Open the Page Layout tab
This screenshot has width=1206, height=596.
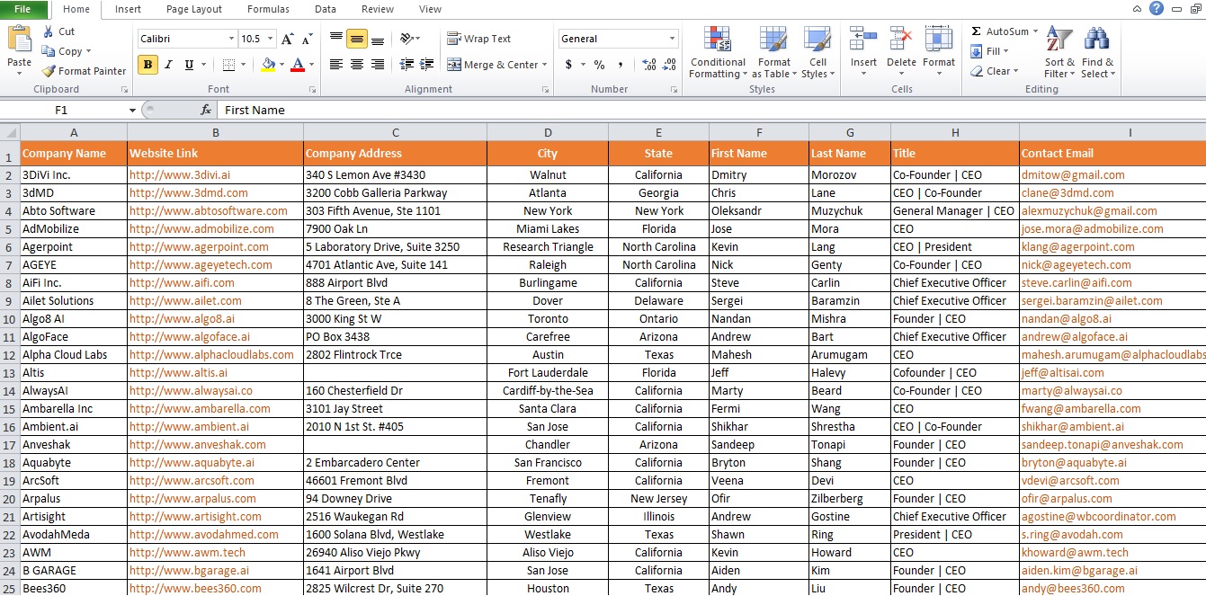(x=194, y=9)
